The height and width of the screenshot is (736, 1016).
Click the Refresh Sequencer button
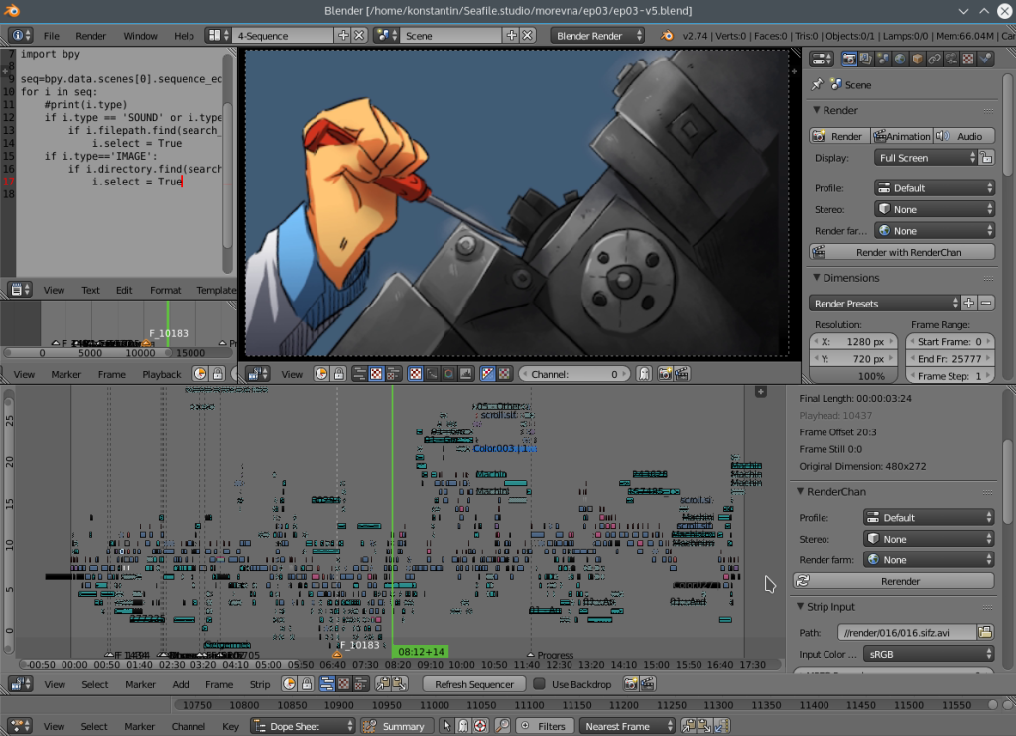(474, 684)
